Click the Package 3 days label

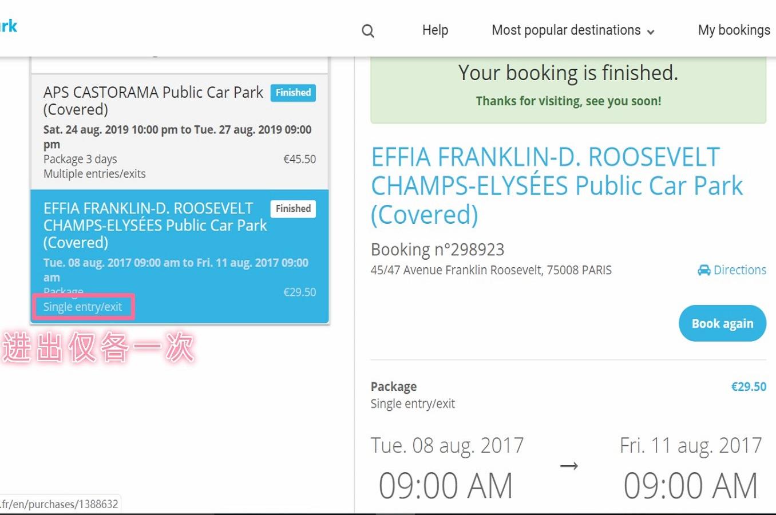click(80, 159)
